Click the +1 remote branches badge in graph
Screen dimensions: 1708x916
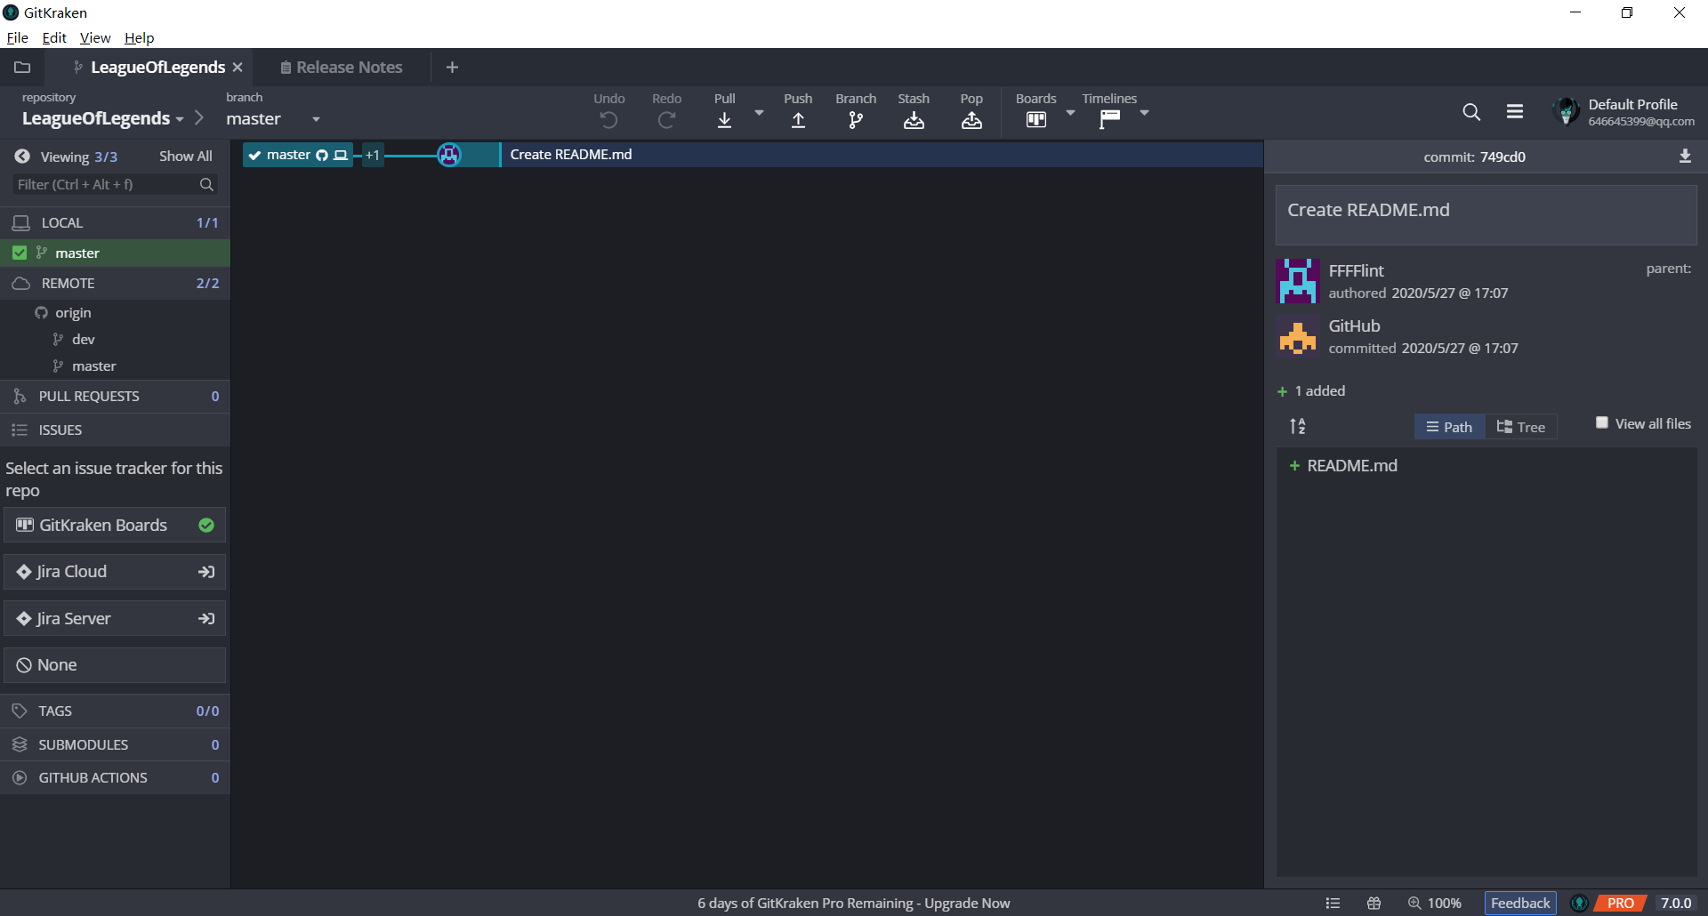point(373,155)
